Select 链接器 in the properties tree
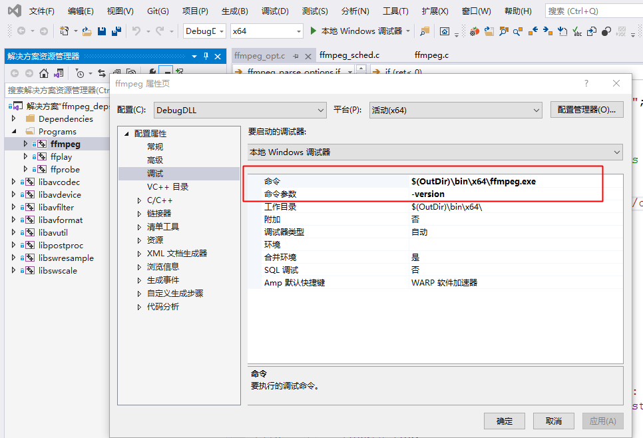Screen dimensions: 643x438 click(159, 214)
